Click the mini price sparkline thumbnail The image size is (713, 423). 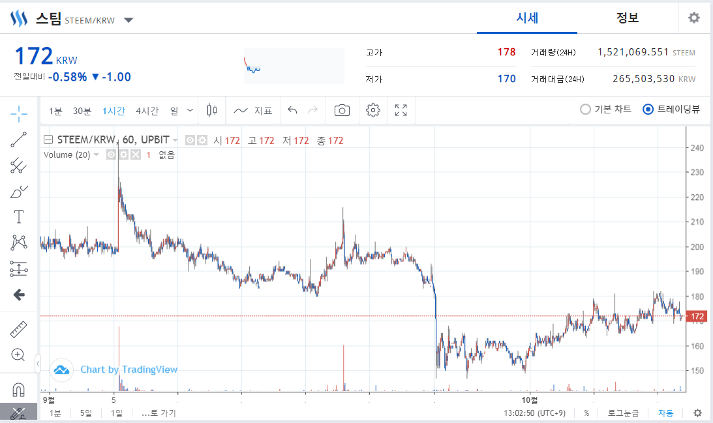click(294, 66)
